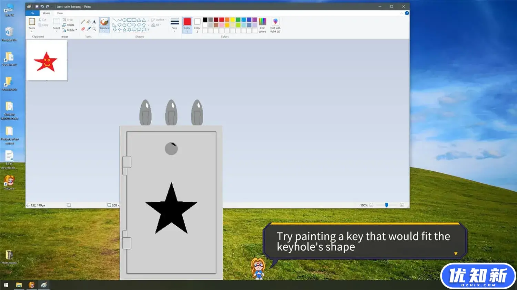The height and width of the screenshot is (290, 517).
Task: Click the Resize button
Action: 69,25
